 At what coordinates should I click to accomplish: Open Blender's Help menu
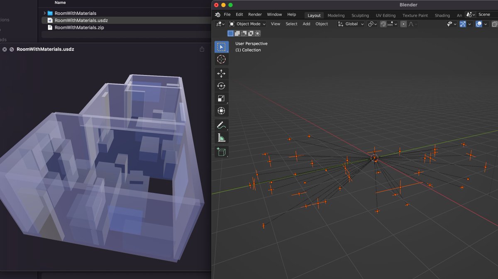pyautogui.click(x=292, y=15)
